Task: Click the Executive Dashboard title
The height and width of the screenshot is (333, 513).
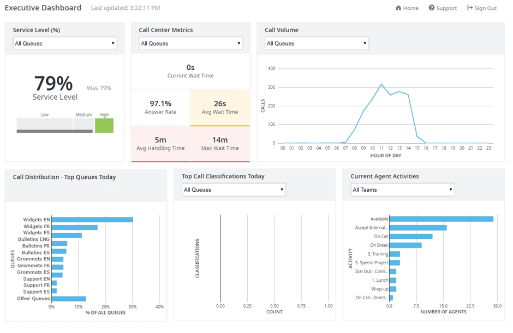Action: point(43,8)
